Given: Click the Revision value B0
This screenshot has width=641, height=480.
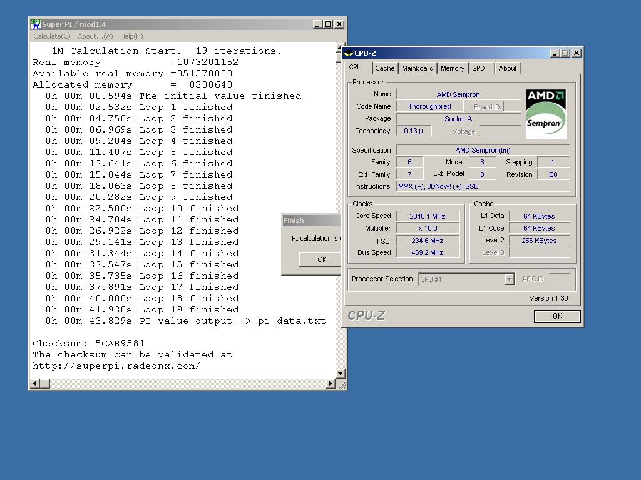Looking at the screenshot, I should coord(553,174).
